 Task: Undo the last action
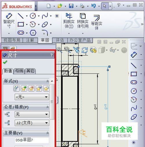94,6
